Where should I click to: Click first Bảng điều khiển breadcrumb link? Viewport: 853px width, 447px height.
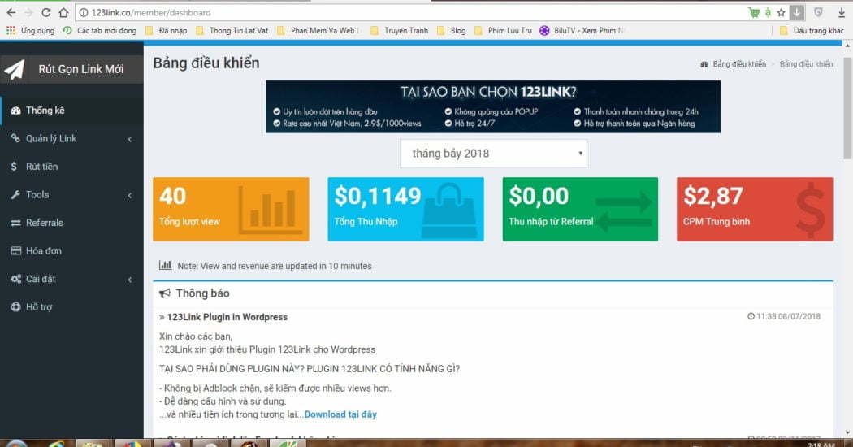click(x=738, y=64)
